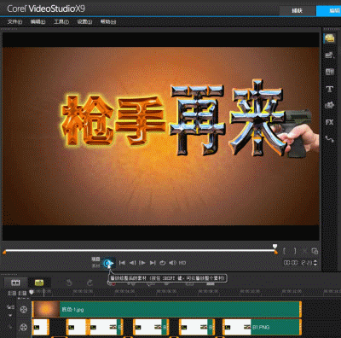This screenshot has width=341, height=338.
Task: Open the Graphic library icon
Action: (329, 105)
